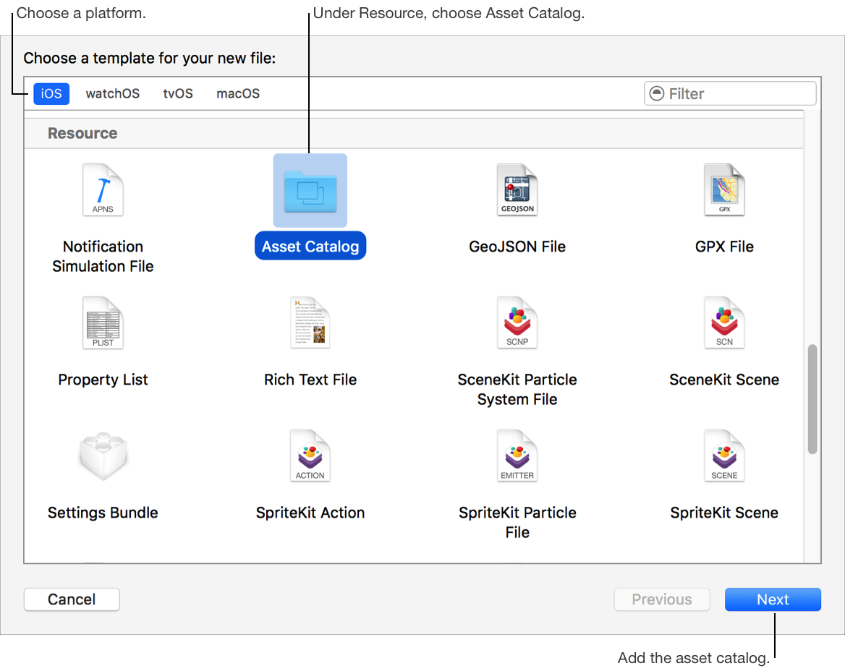845x671 pixels.
Task: Choose the GPX File template icon
Action: (724, 190)
